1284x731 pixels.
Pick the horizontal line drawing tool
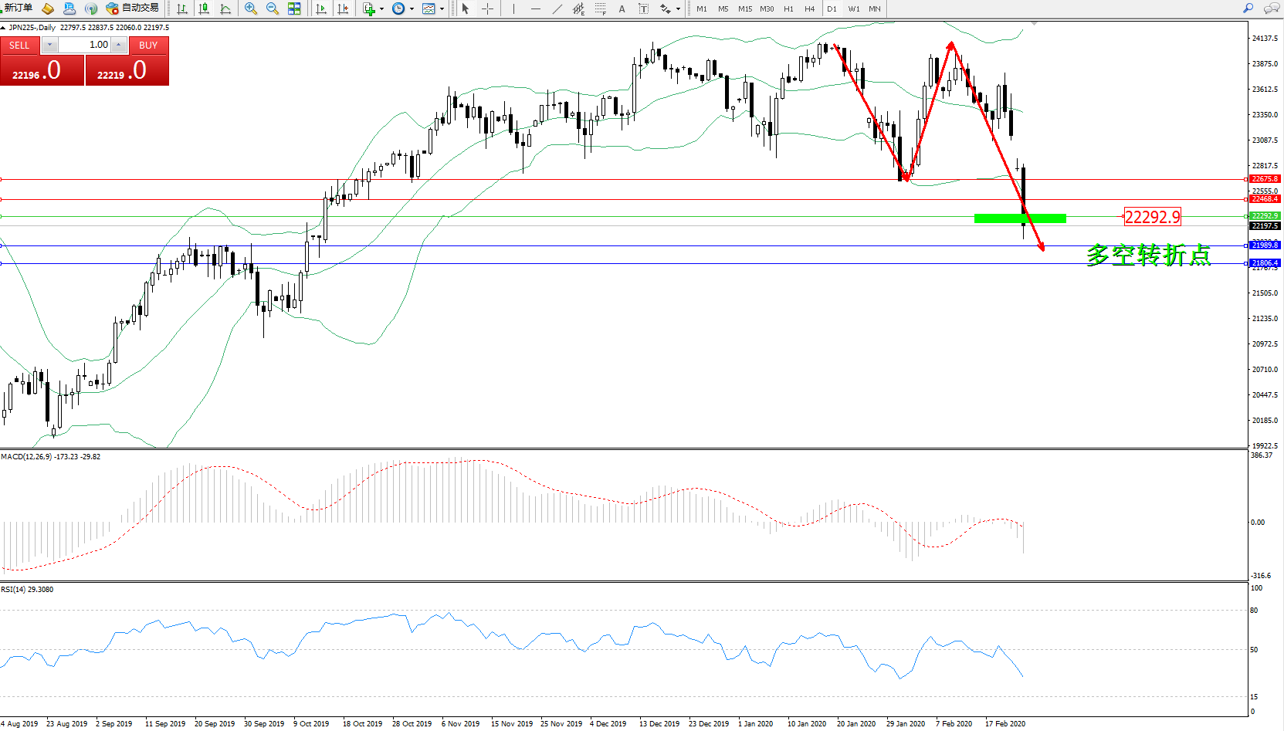(535, 8)
